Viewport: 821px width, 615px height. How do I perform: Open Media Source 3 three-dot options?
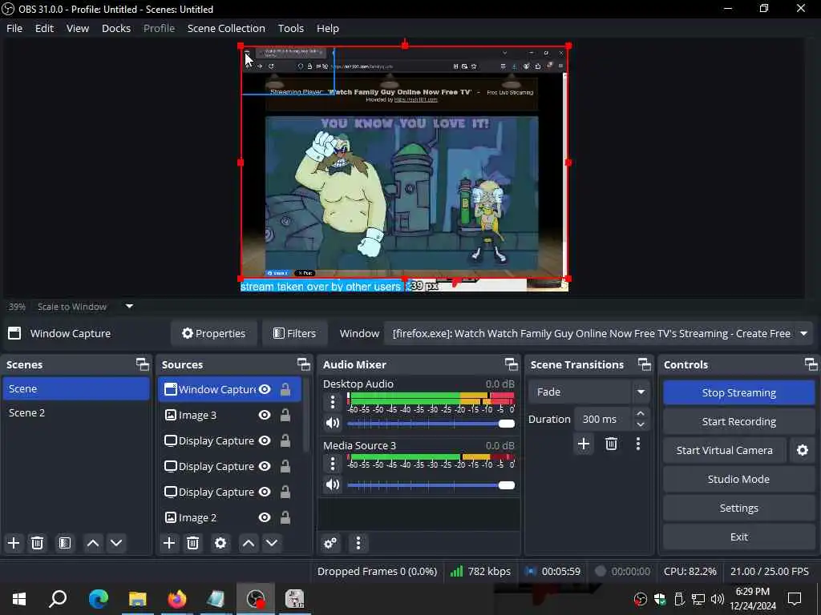pyautogui.click(x=333, y=464)
